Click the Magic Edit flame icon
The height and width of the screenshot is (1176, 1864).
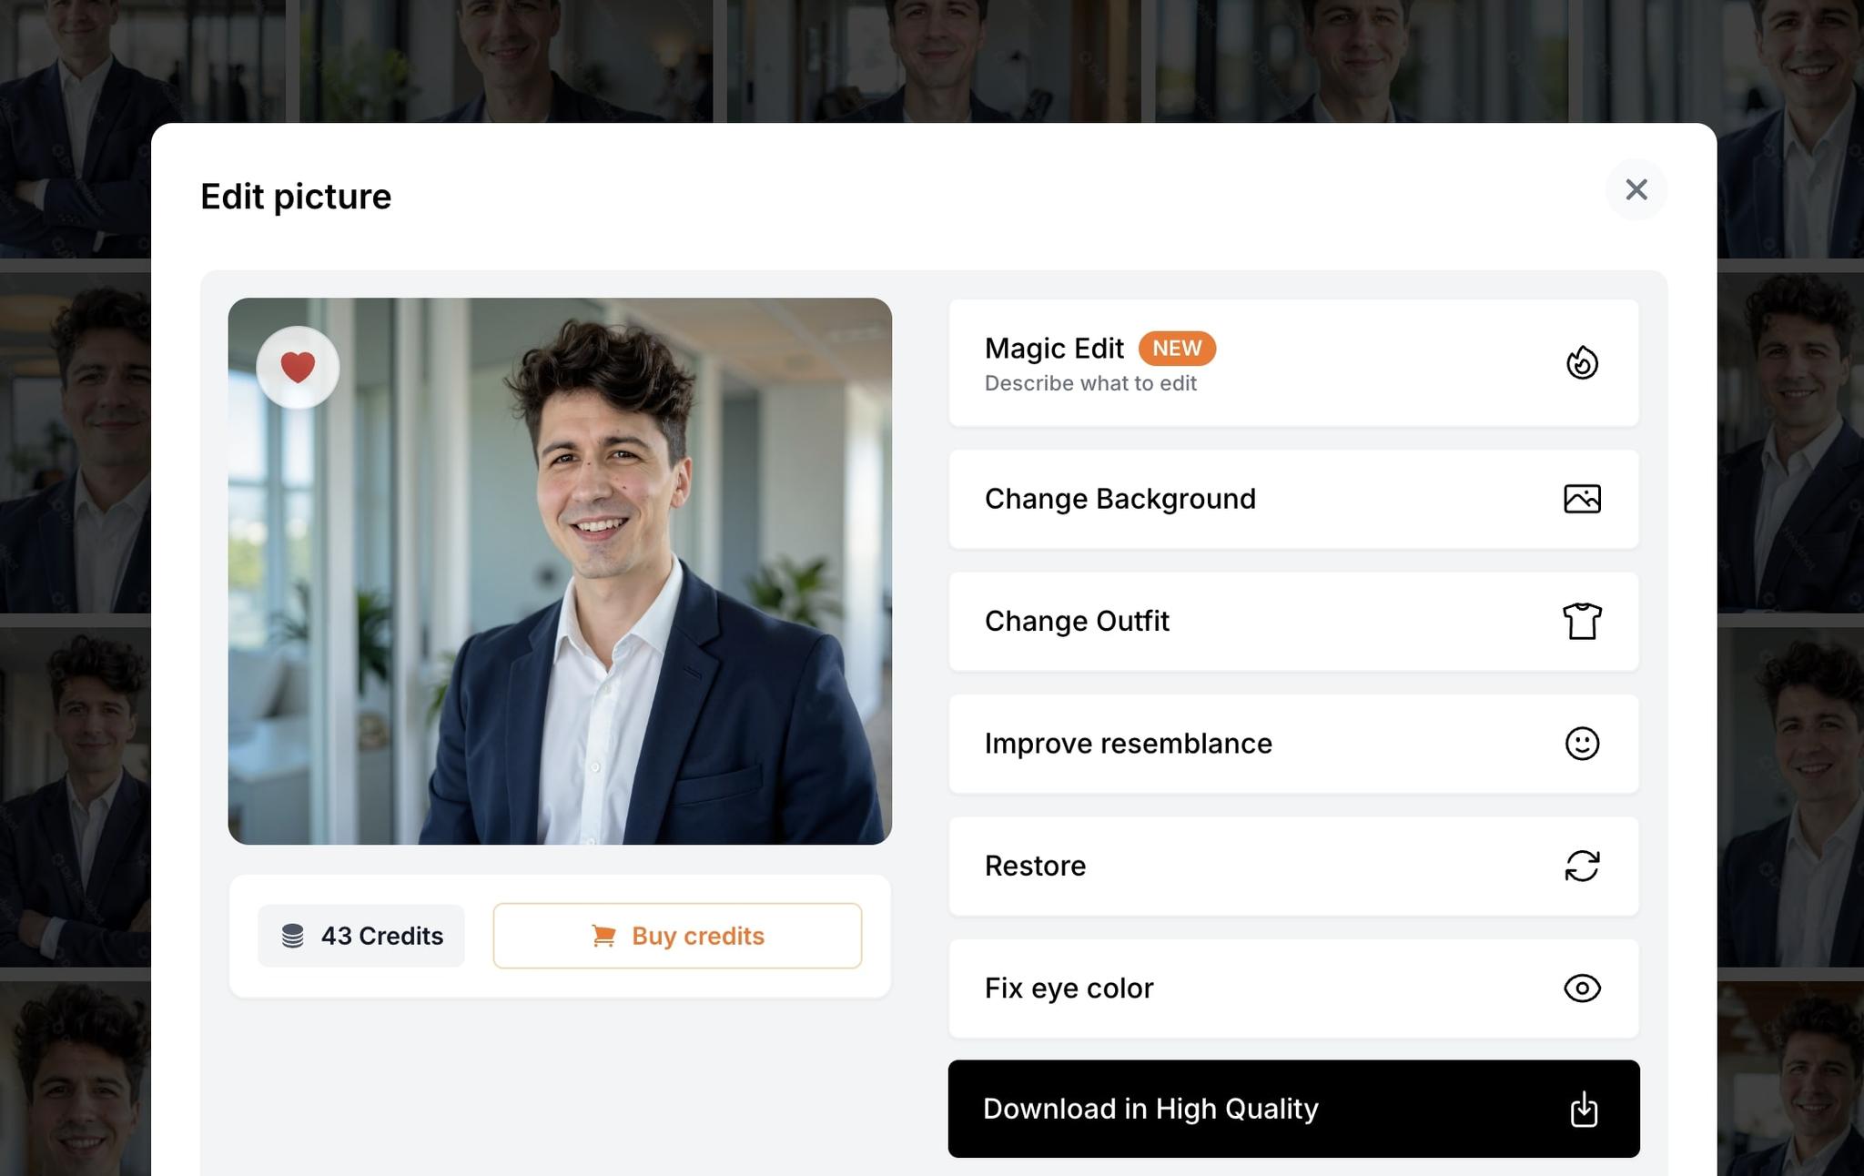[1582, 361]
